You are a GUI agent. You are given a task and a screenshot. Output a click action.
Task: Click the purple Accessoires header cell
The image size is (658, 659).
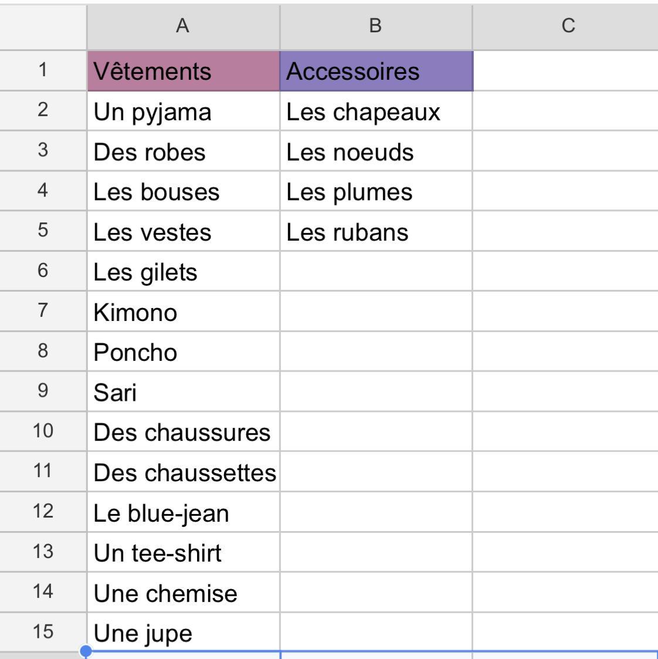click(377, 70)
